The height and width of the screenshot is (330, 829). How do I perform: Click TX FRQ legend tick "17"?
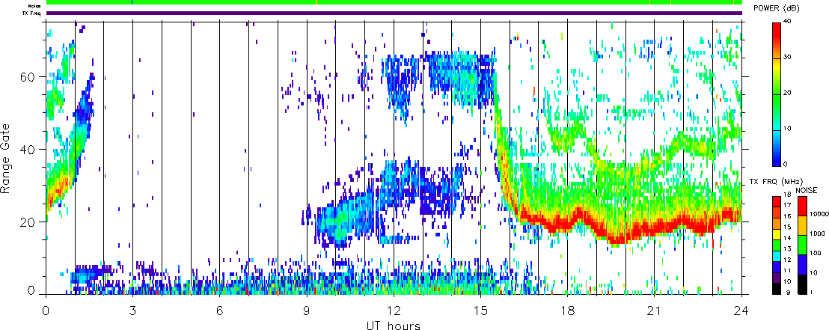[x=788, y=205]
